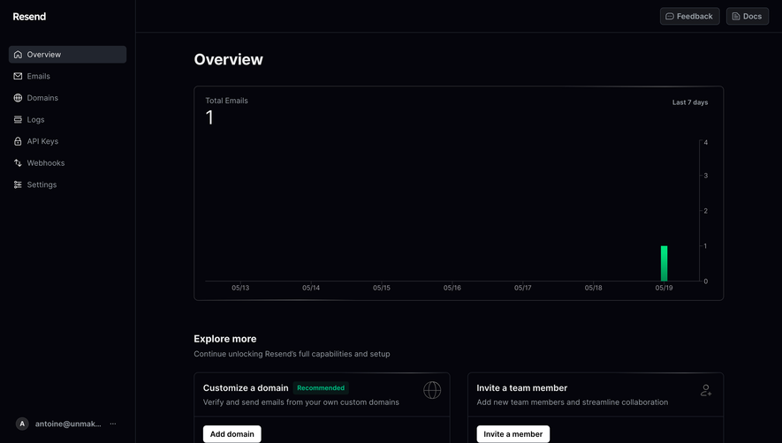Click the 05/14 axis date label
The width and height of the screenshot is (782, 443).
311,288
